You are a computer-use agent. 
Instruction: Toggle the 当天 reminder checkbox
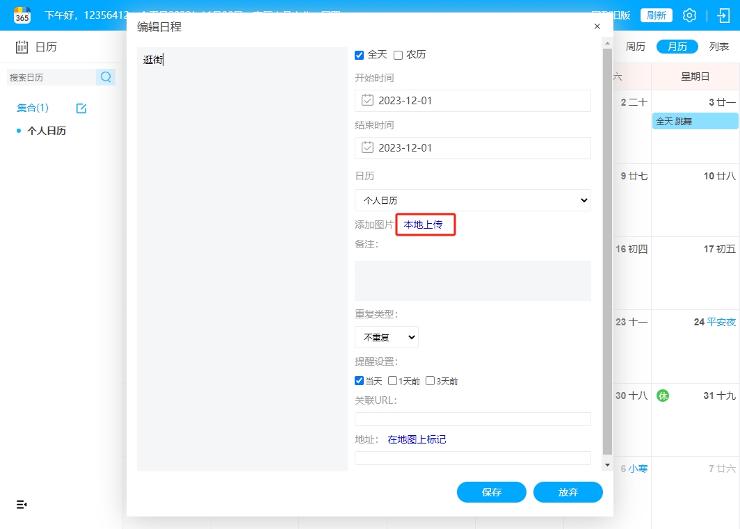tap(359, 380)
